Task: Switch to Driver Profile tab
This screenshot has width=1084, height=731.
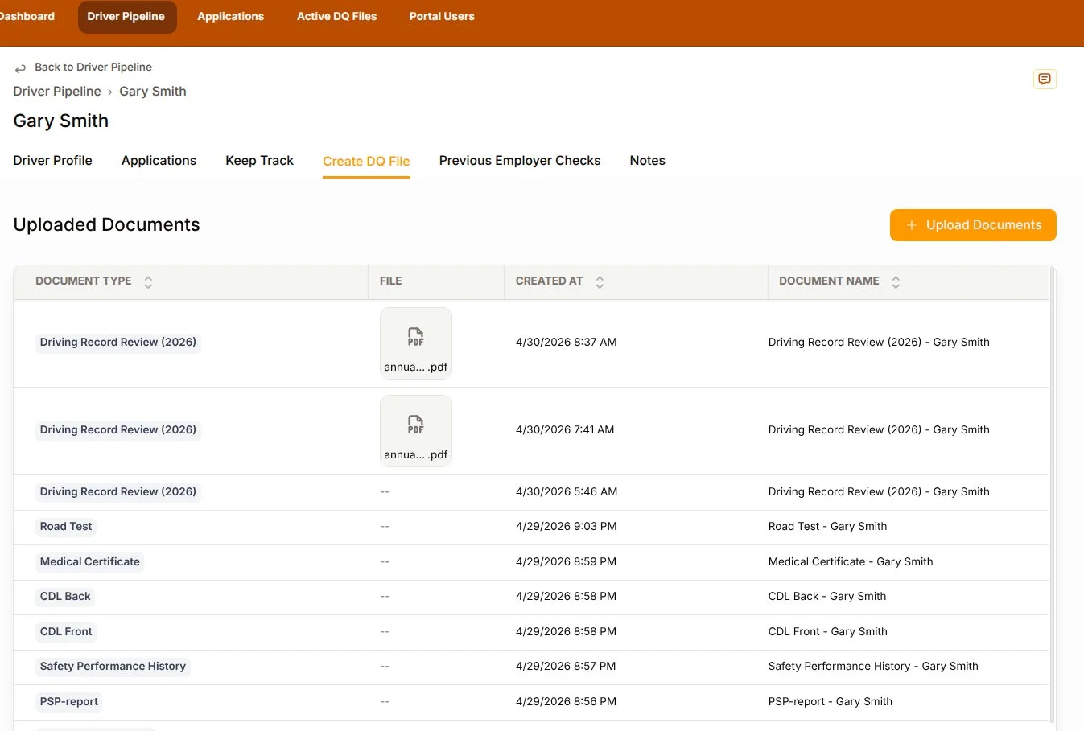Action: tap(52, 161)
